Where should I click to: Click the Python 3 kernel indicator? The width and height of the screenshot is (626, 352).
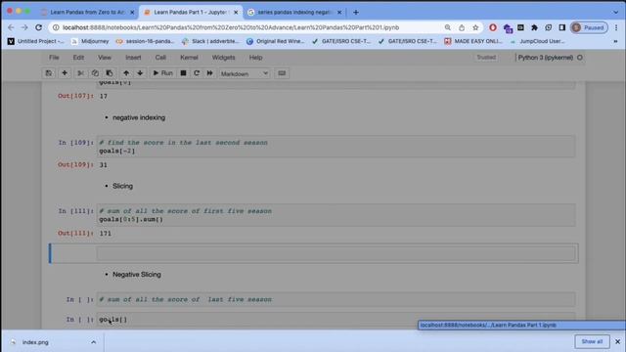pos(550,58)
